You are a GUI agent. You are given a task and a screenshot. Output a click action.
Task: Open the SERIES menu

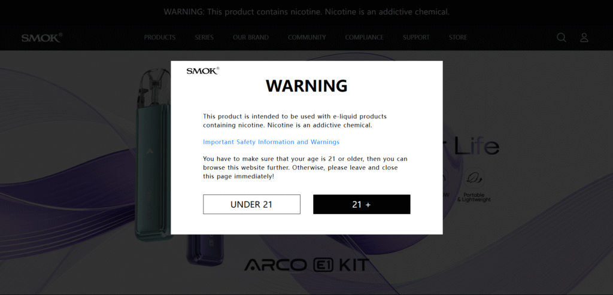tap(204, 38)
